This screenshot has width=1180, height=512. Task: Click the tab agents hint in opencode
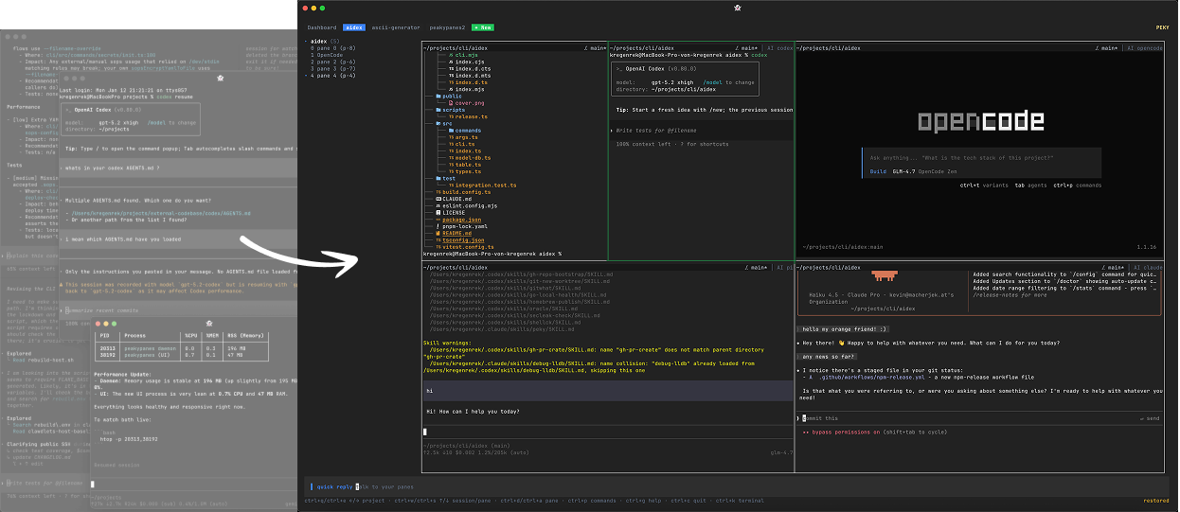(x=1029, y=185)
